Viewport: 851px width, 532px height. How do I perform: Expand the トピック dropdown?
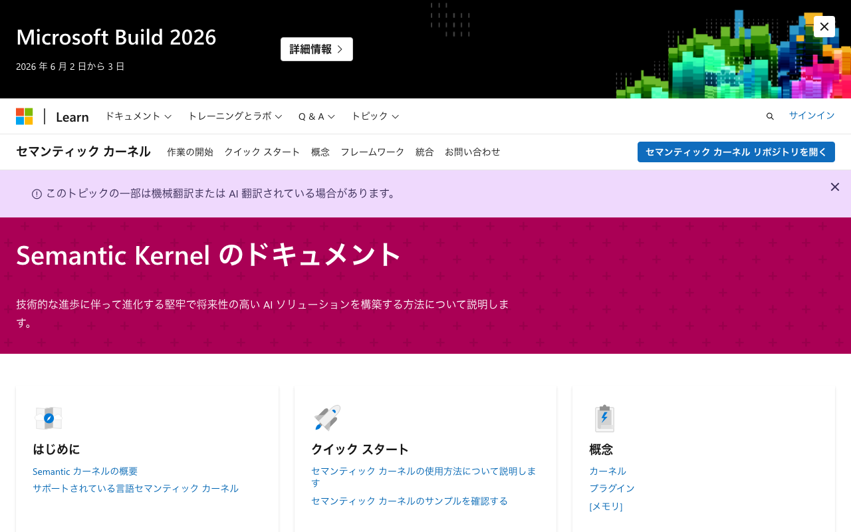(x=375, y=116)
